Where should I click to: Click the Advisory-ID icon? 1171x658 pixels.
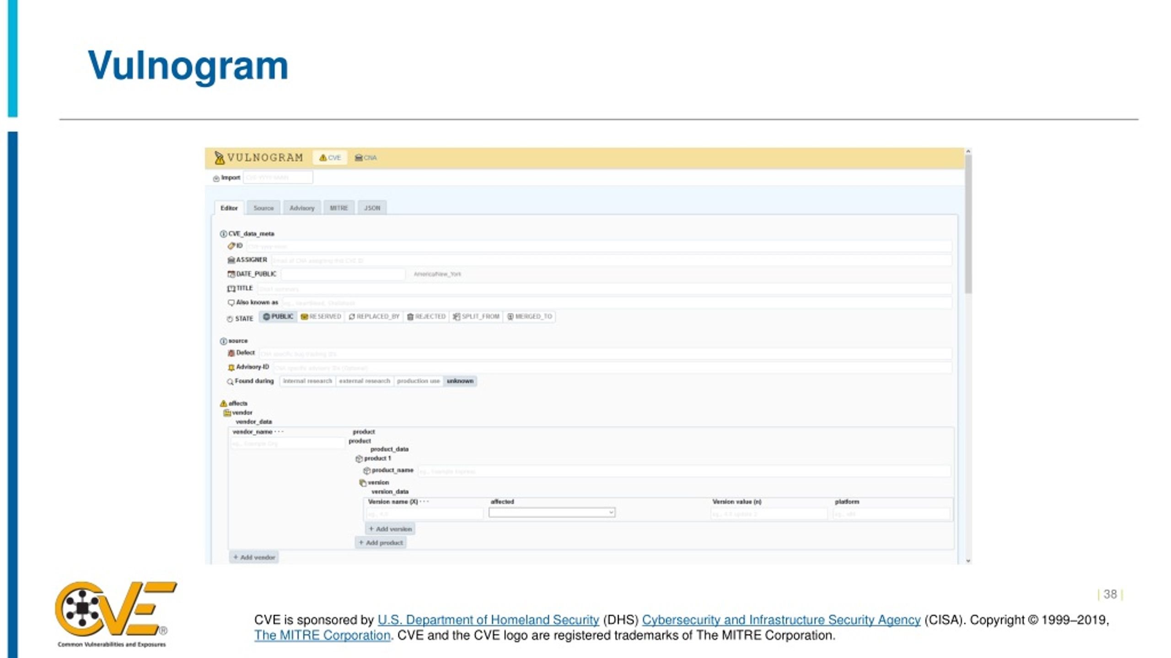tap(231, 367)
